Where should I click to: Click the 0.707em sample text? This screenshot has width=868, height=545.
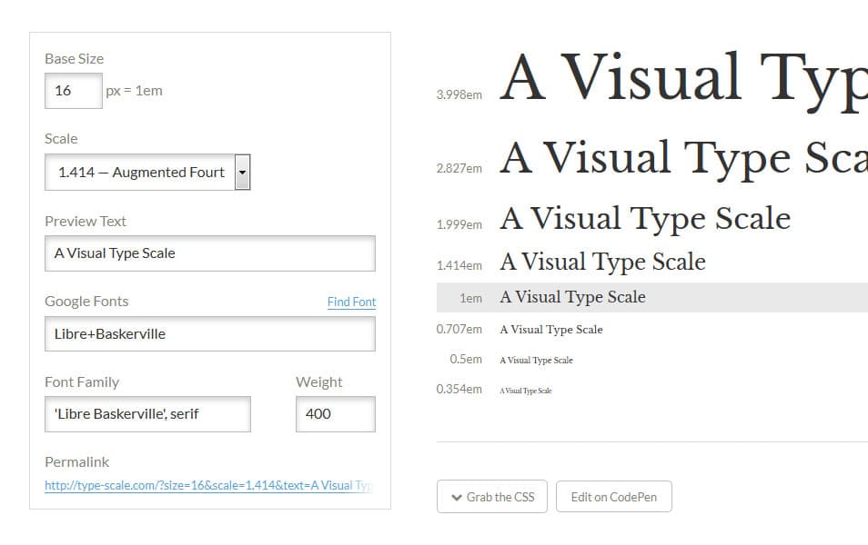pyautogui.click(x=550, y=329)
